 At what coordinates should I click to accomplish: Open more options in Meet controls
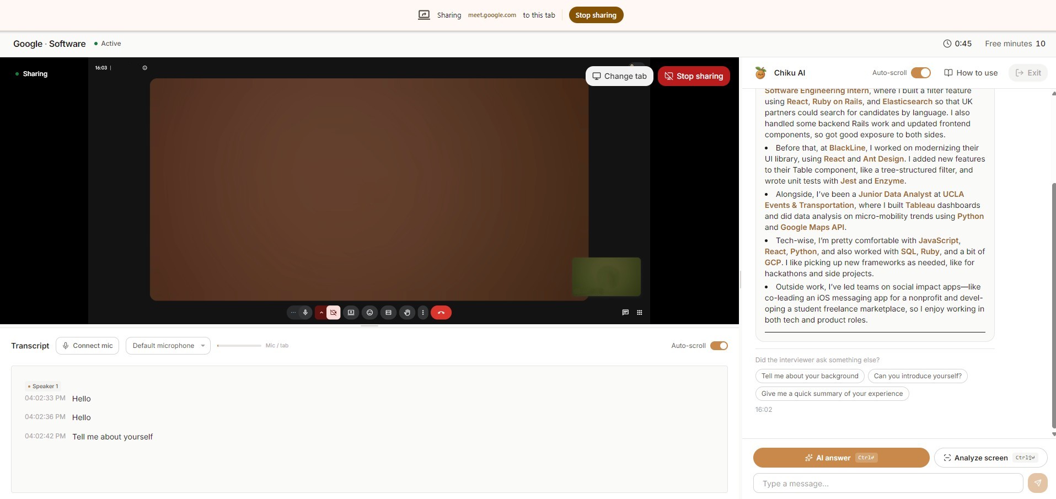[423, 313]
